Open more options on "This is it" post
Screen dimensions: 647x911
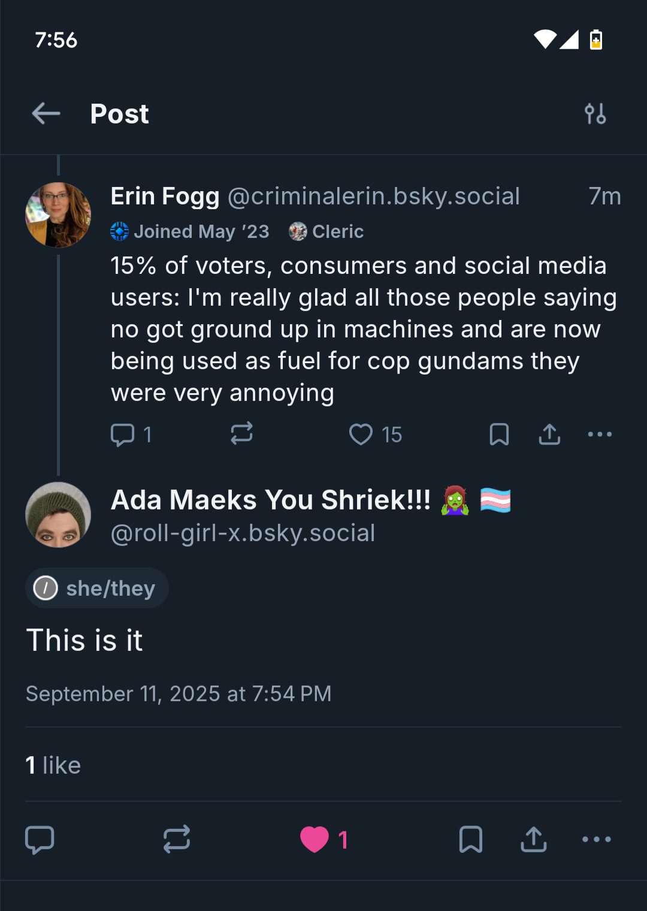[x=597, y=839]
